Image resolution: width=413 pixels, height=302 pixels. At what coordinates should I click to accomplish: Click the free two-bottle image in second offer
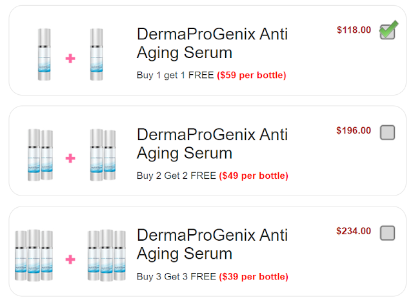pyautogui.click(x=103, y=155)
